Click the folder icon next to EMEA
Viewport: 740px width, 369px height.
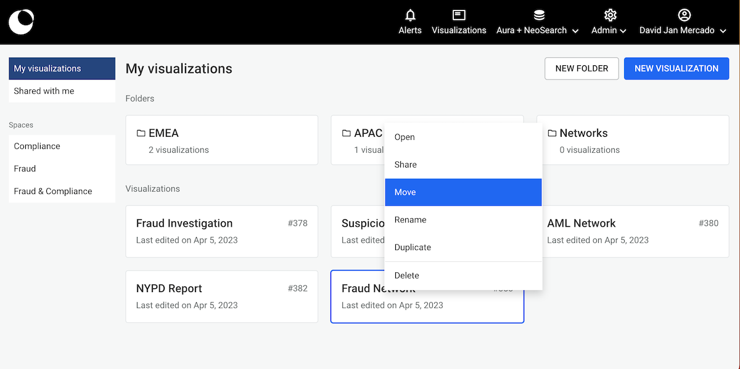pos(141,133)
